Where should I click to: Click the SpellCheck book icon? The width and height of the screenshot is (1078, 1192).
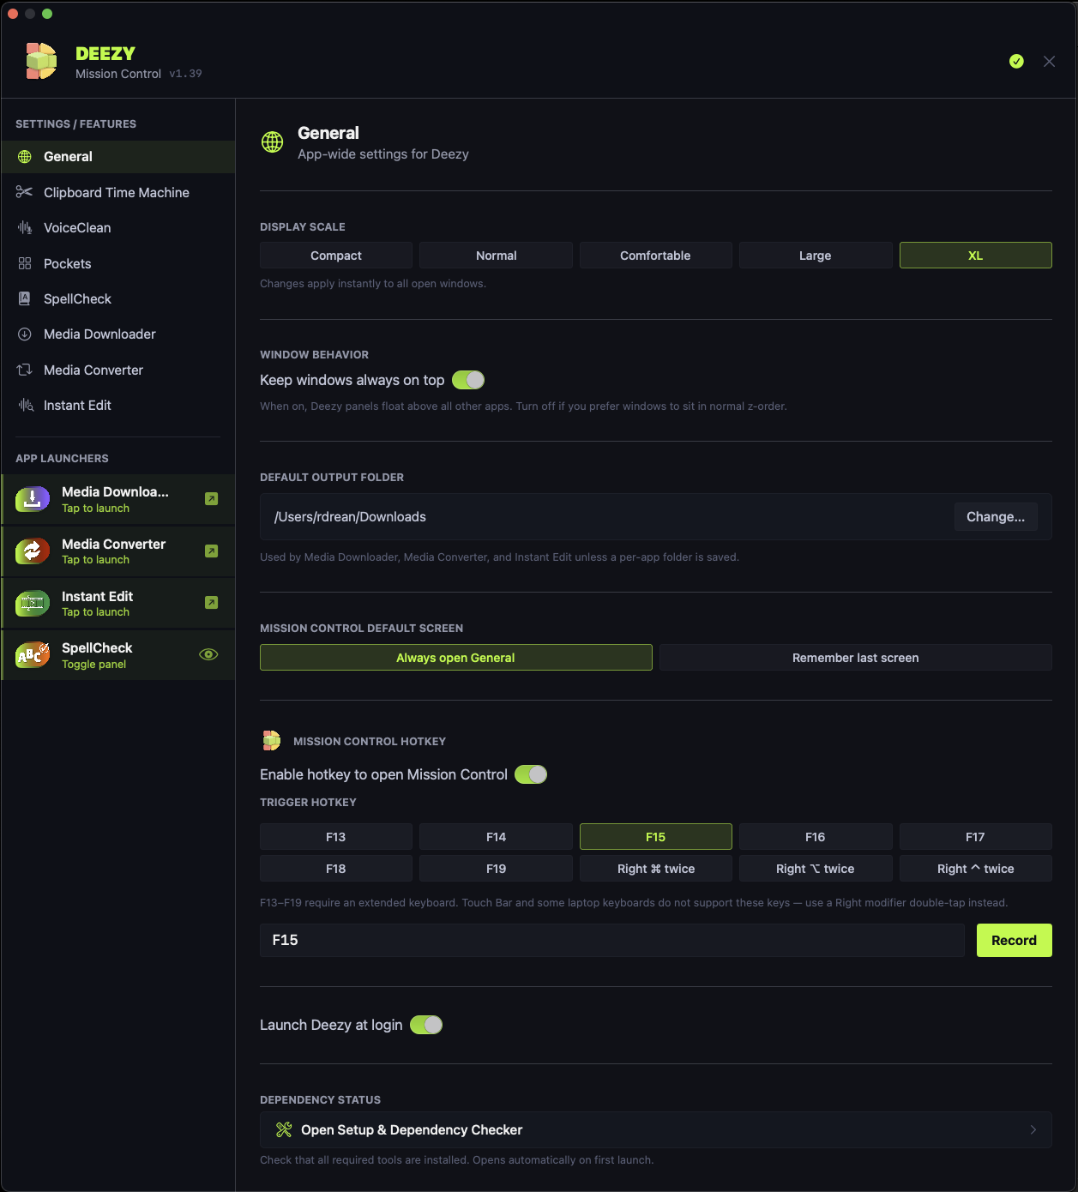pyautogui.click(x=25, y=298)
